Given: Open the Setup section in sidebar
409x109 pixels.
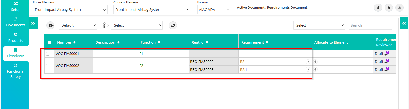Looking at the screenshot, I should point(16,7).
